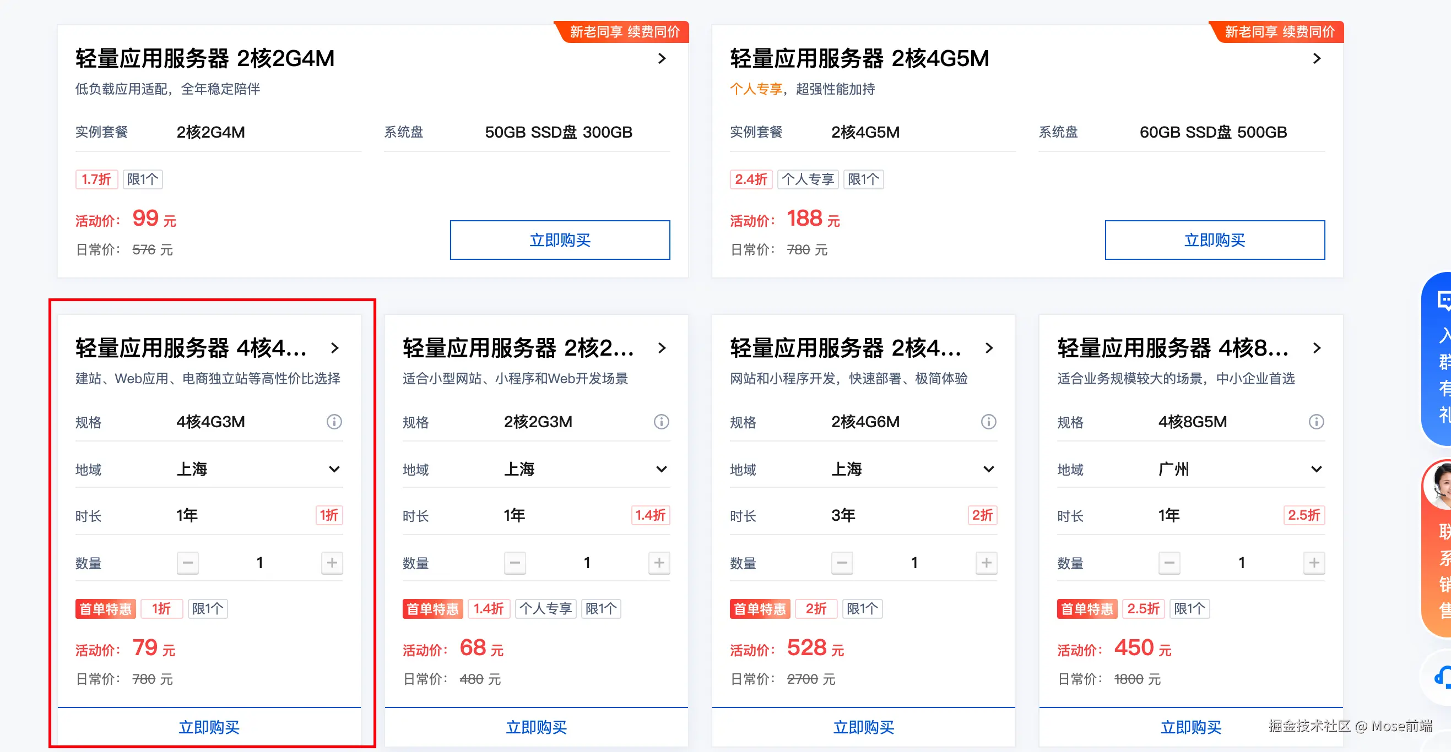Increase quantity on 4核8G5M card

(x=1314, y=562)
